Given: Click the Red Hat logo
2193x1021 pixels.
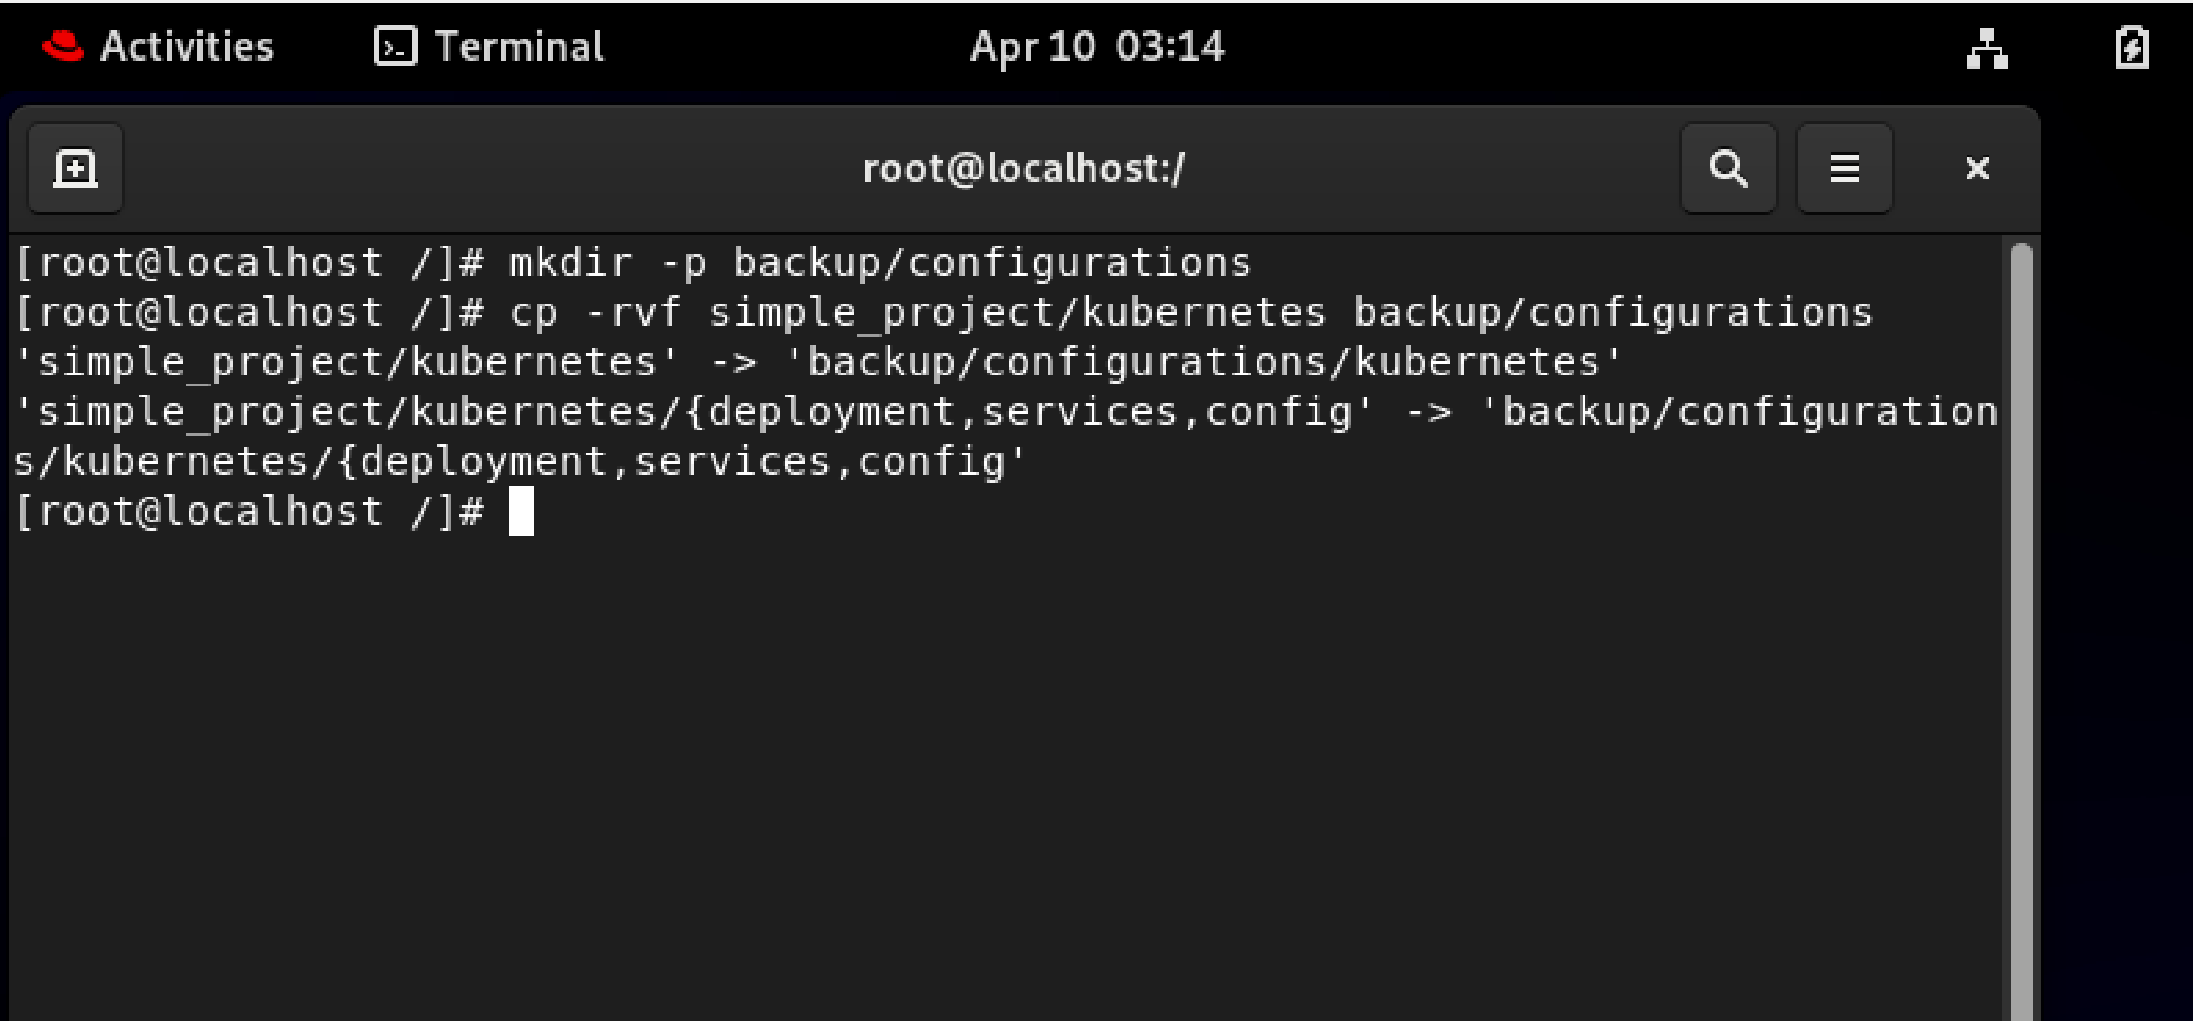Looking at the screenshot, I should coord(63,46).
